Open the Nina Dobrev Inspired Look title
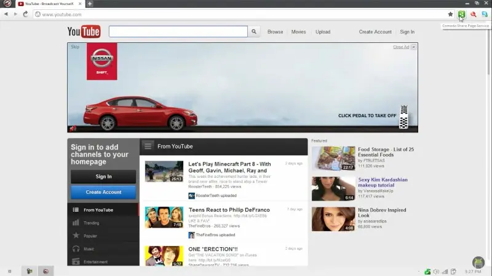This screenshot has width=492, height=276. tap(382, 213)
